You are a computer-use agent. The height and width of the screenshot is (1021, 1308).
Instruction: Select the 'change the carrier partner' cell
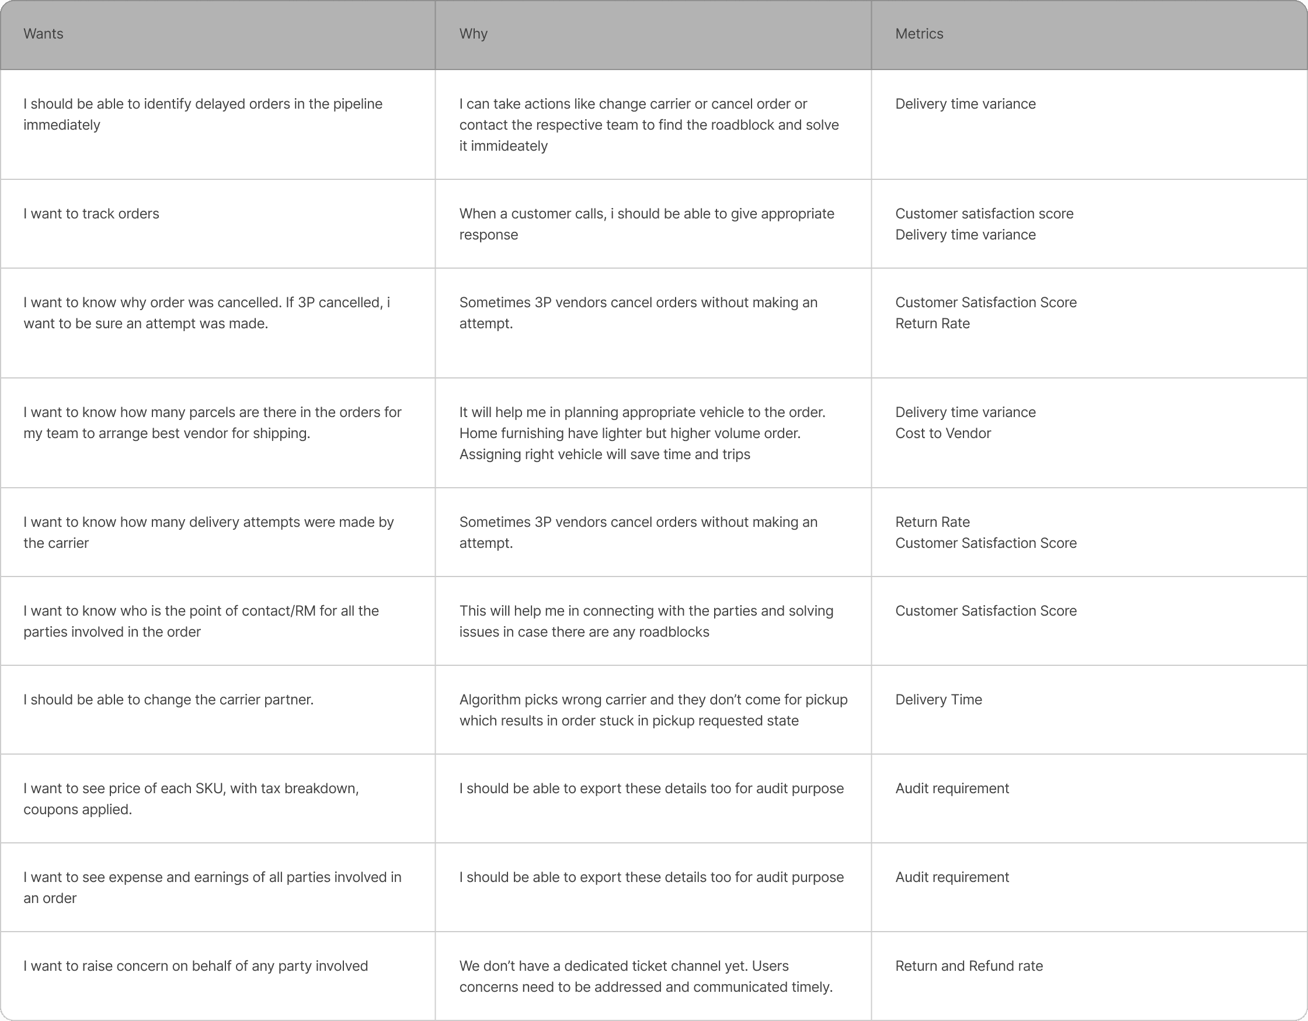point(218,710)
